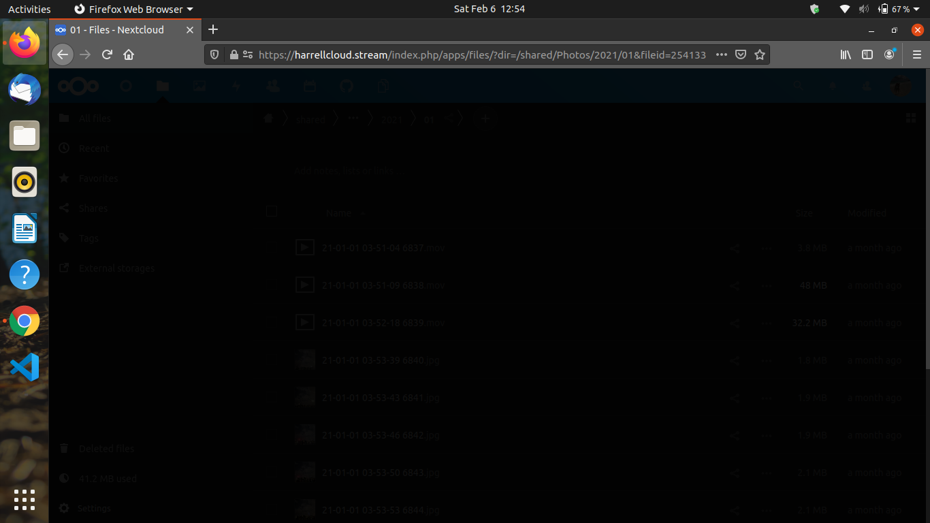Open the user avatar menu
This screenshot has height=523, width=930.
click(x=900, y=86)
